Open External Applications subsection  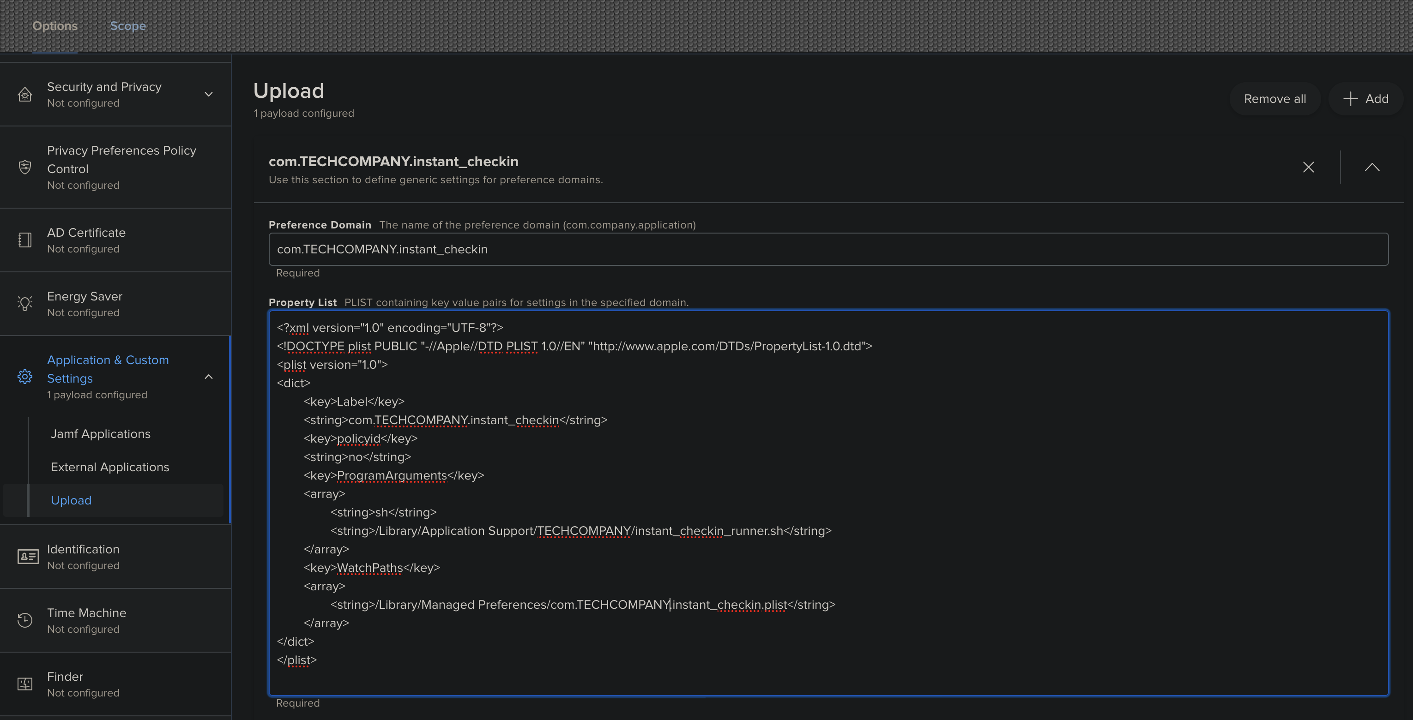coord(110,467)
